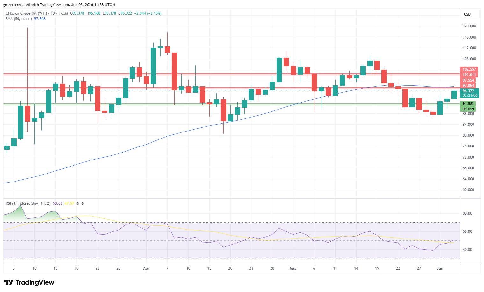484x292 pixels.
Task: Click the Jun label on the time axis
Action: pyautogui.click(x=440, y=268)
